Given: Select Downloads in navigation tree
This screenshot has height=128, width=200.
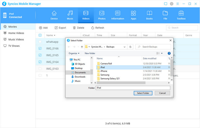Looking at the screenshot, I should point(78,77).
